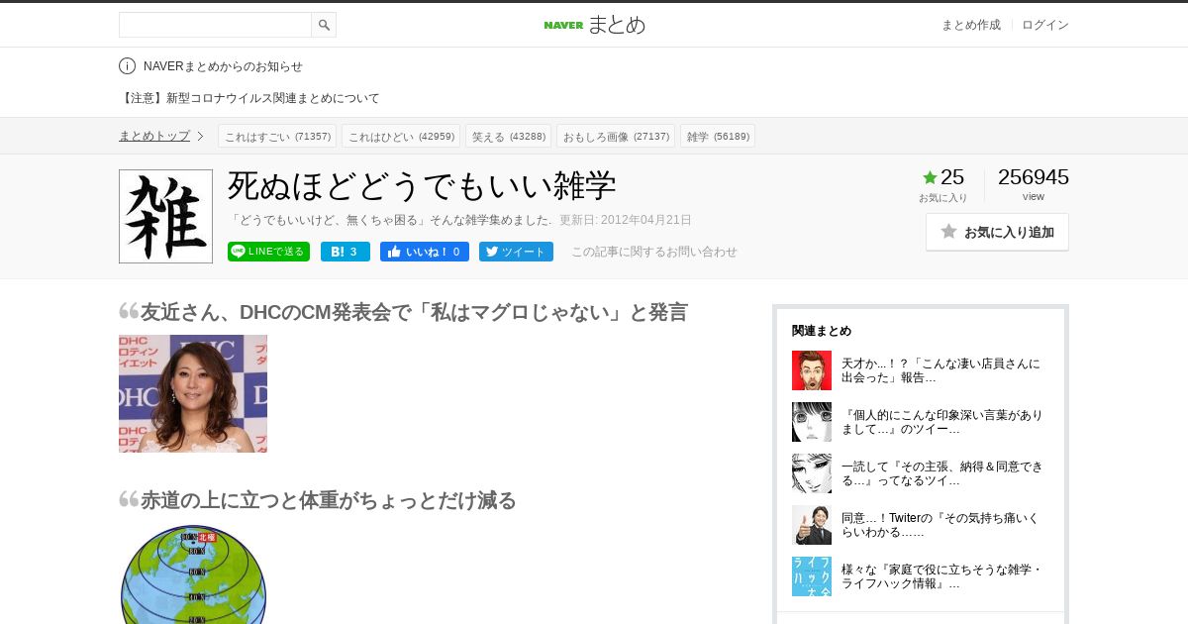Screen dimensions: 1188x624
Task: Click the 関連まとめ sidebar heading
Action: click(822, 331)
